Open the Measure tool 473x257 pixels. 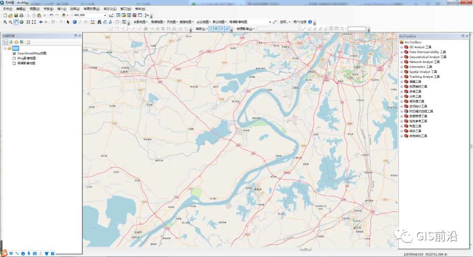(x=92, y=22)
